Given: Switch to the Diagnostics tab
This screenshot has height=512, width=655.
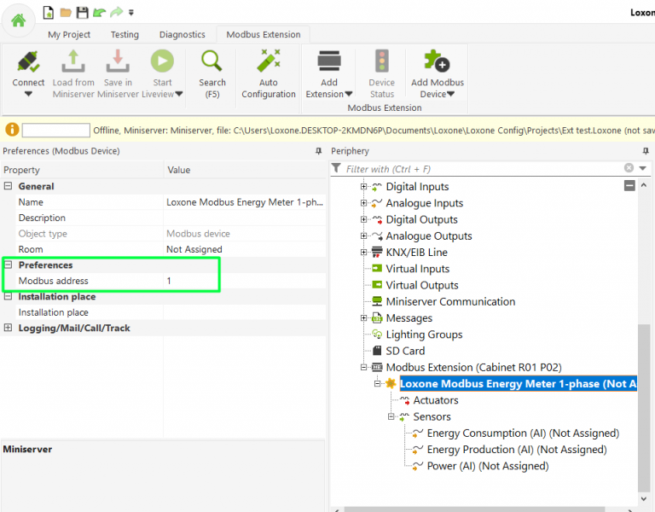Looking at the screenshot, I should pyautogui.click(x=182, y=35).
